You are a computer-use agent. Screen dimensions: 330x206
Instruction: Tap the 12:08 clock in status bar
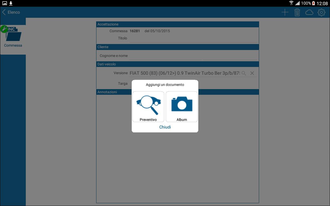click(322, 3)
